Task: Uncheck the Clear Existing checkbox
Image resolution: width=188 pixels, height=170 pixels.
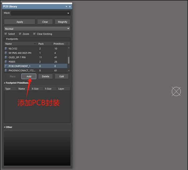Action: [34, 34]
